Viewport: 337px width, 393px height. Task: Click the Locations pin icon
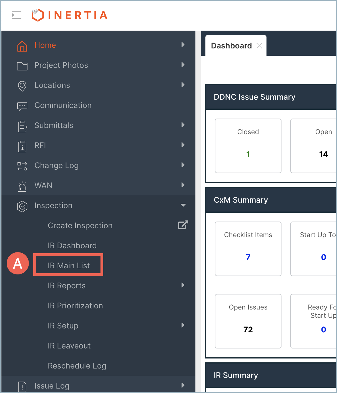tap(22, 86)
